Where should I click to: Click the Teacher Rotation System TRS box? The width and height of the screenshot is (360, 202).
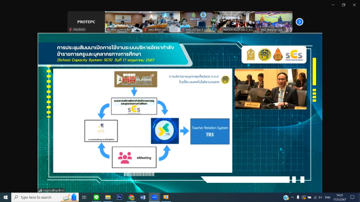(210, 131)
